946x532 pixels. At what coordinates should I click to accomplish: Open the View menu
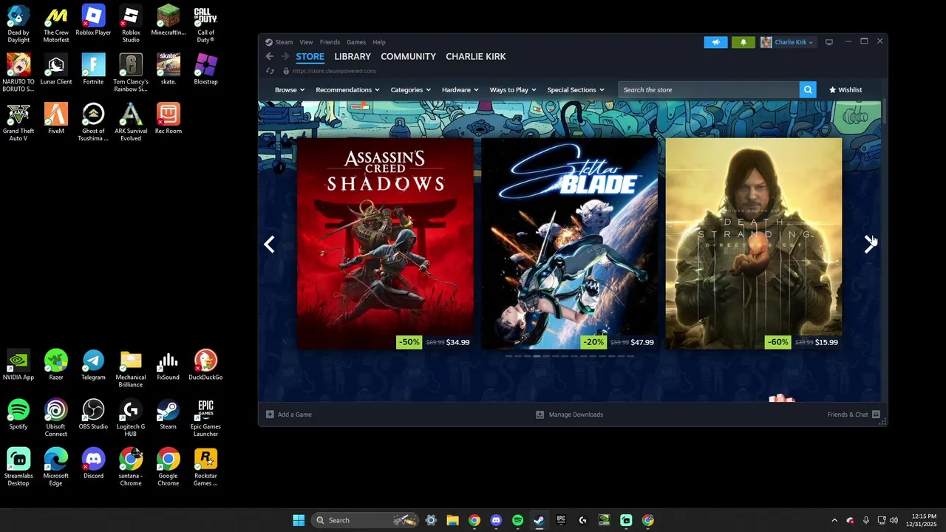click(x=306, y=42)
